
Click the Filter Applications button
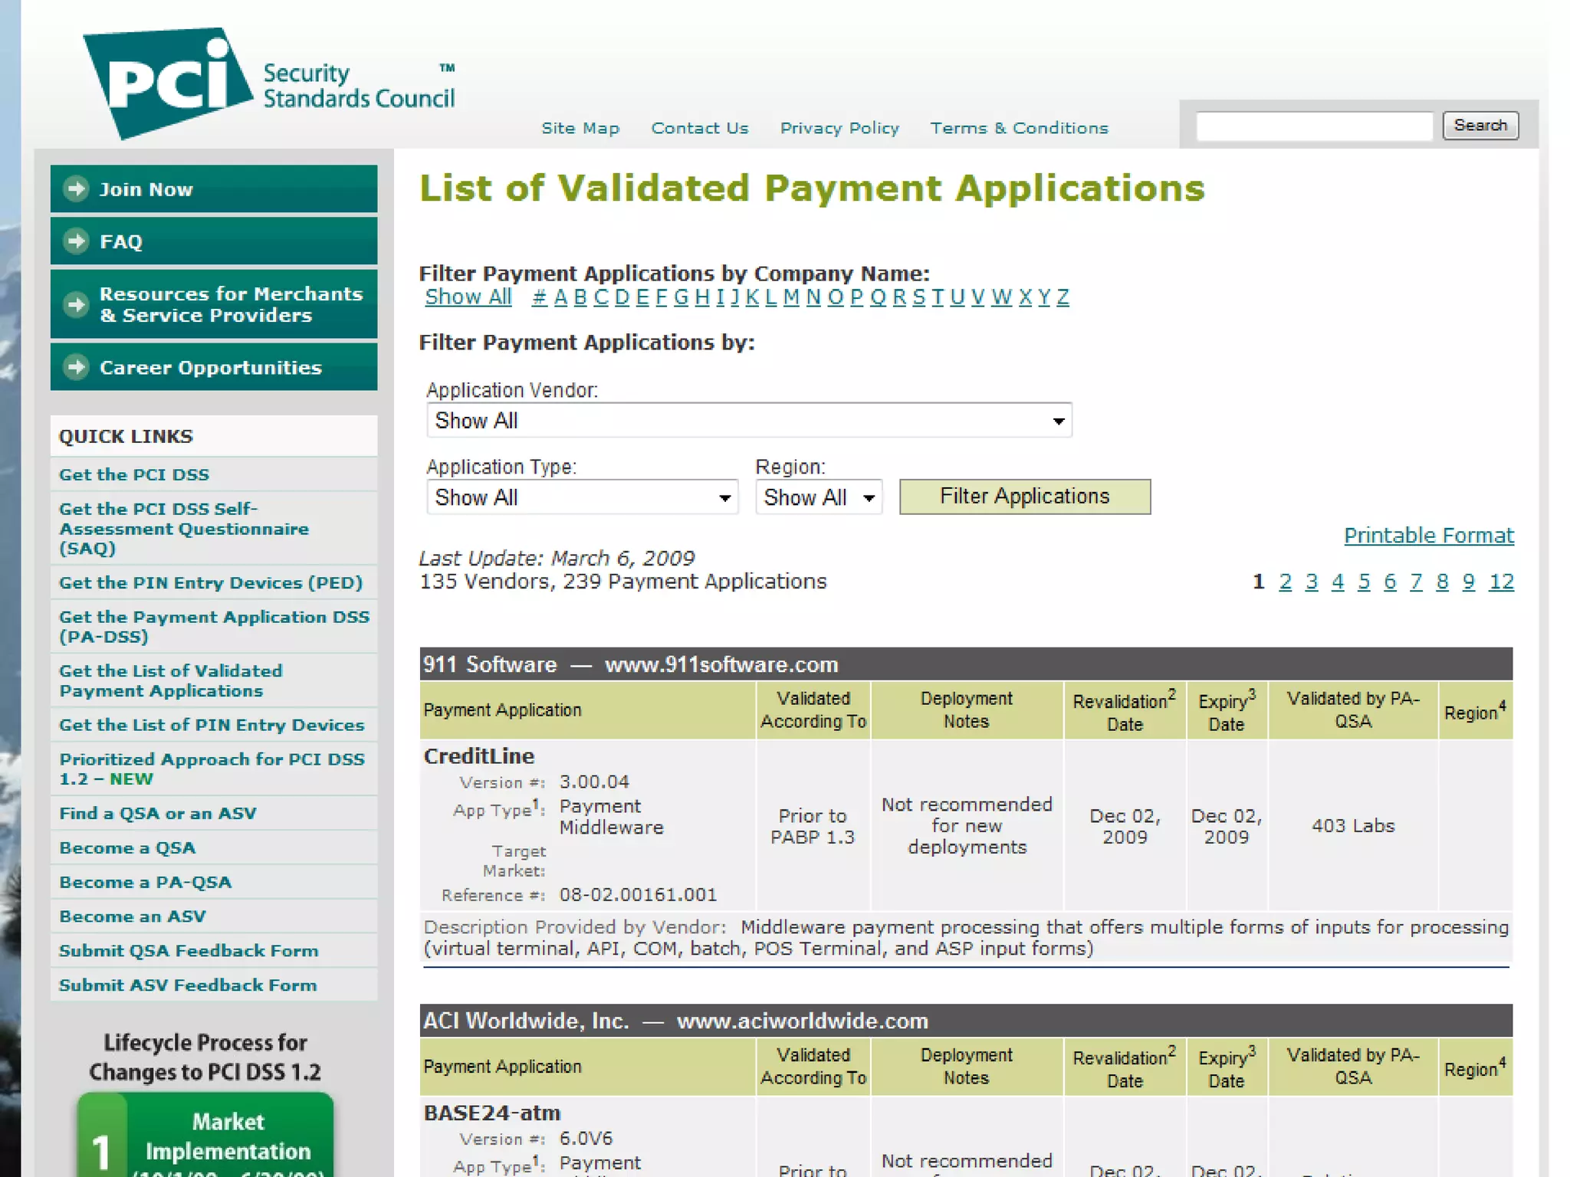(x=1024, y=497)
